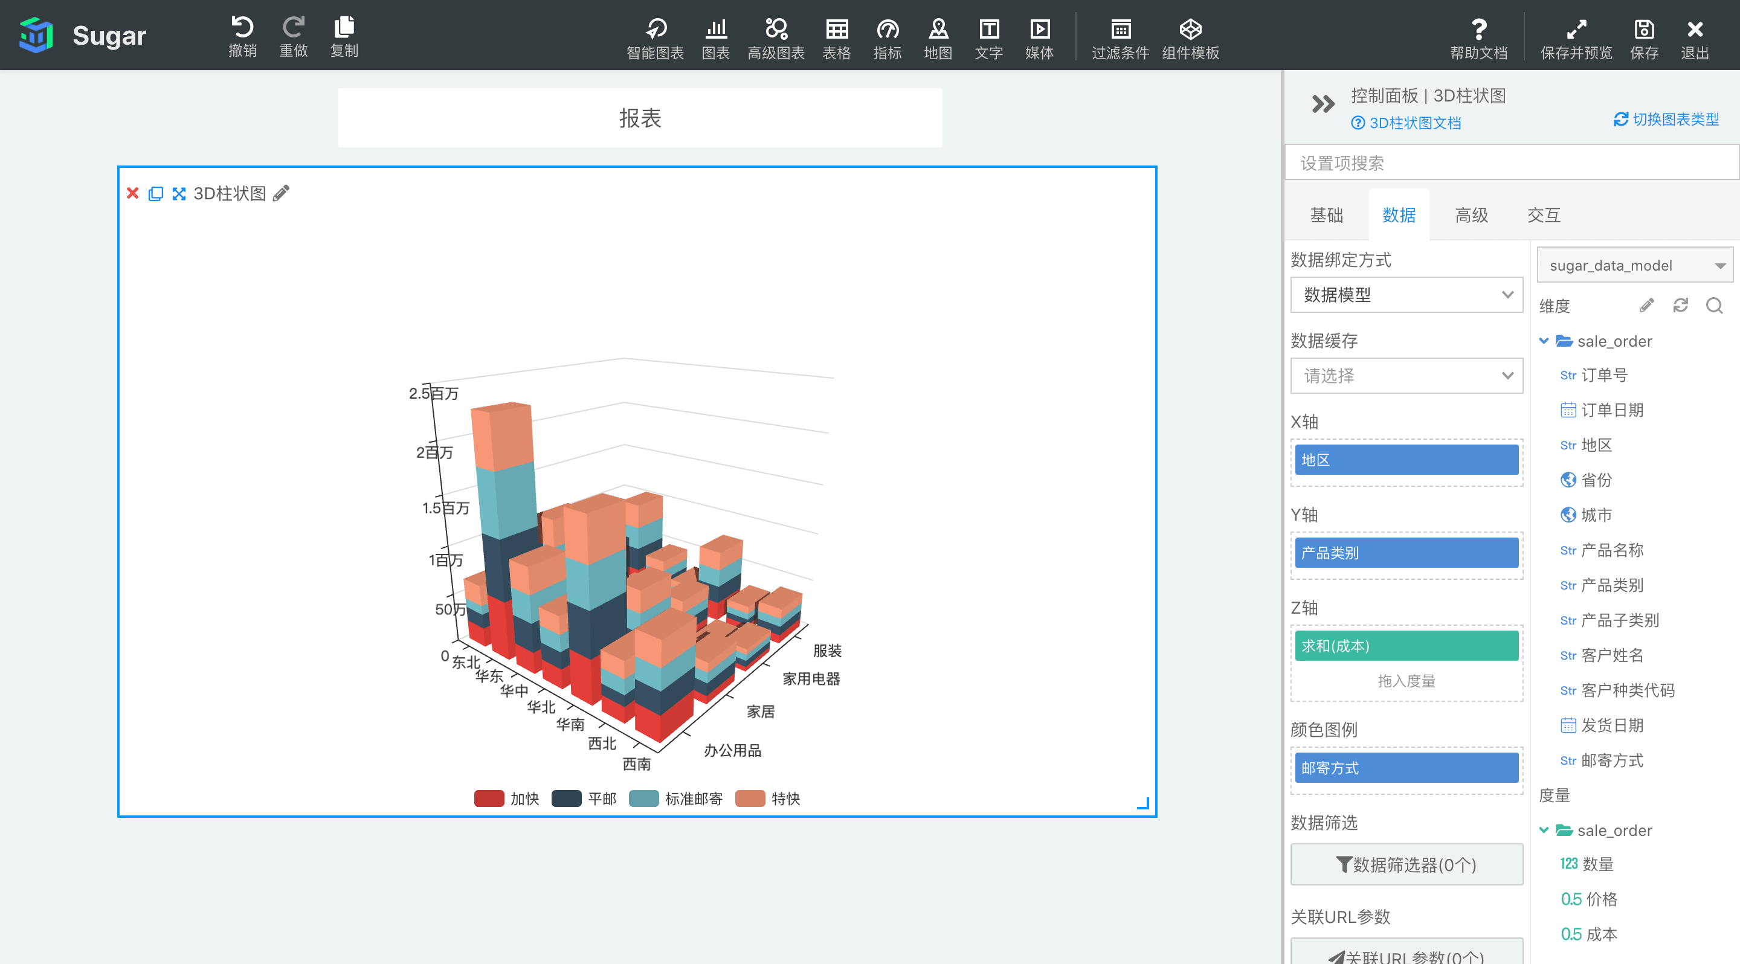The height and width of the screenshot is (964, 1740).
Task: Select the 订单日期 dimension field
Action: coord(1602,411)
